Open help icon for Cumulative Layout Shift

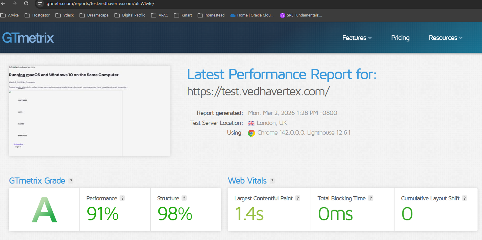click(465, 198)
